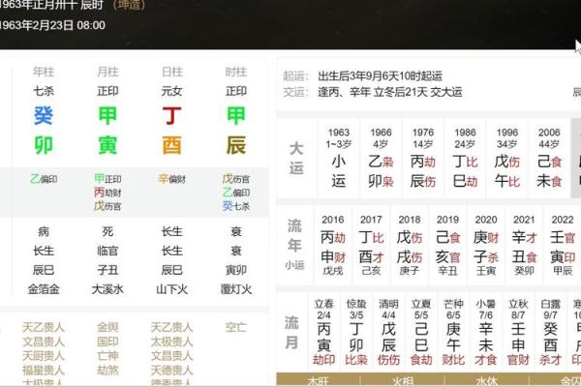The height and width of the screenshot is (387, 581).
Task: Click 七杀 label above 癸
Action: tap(44, 91)
